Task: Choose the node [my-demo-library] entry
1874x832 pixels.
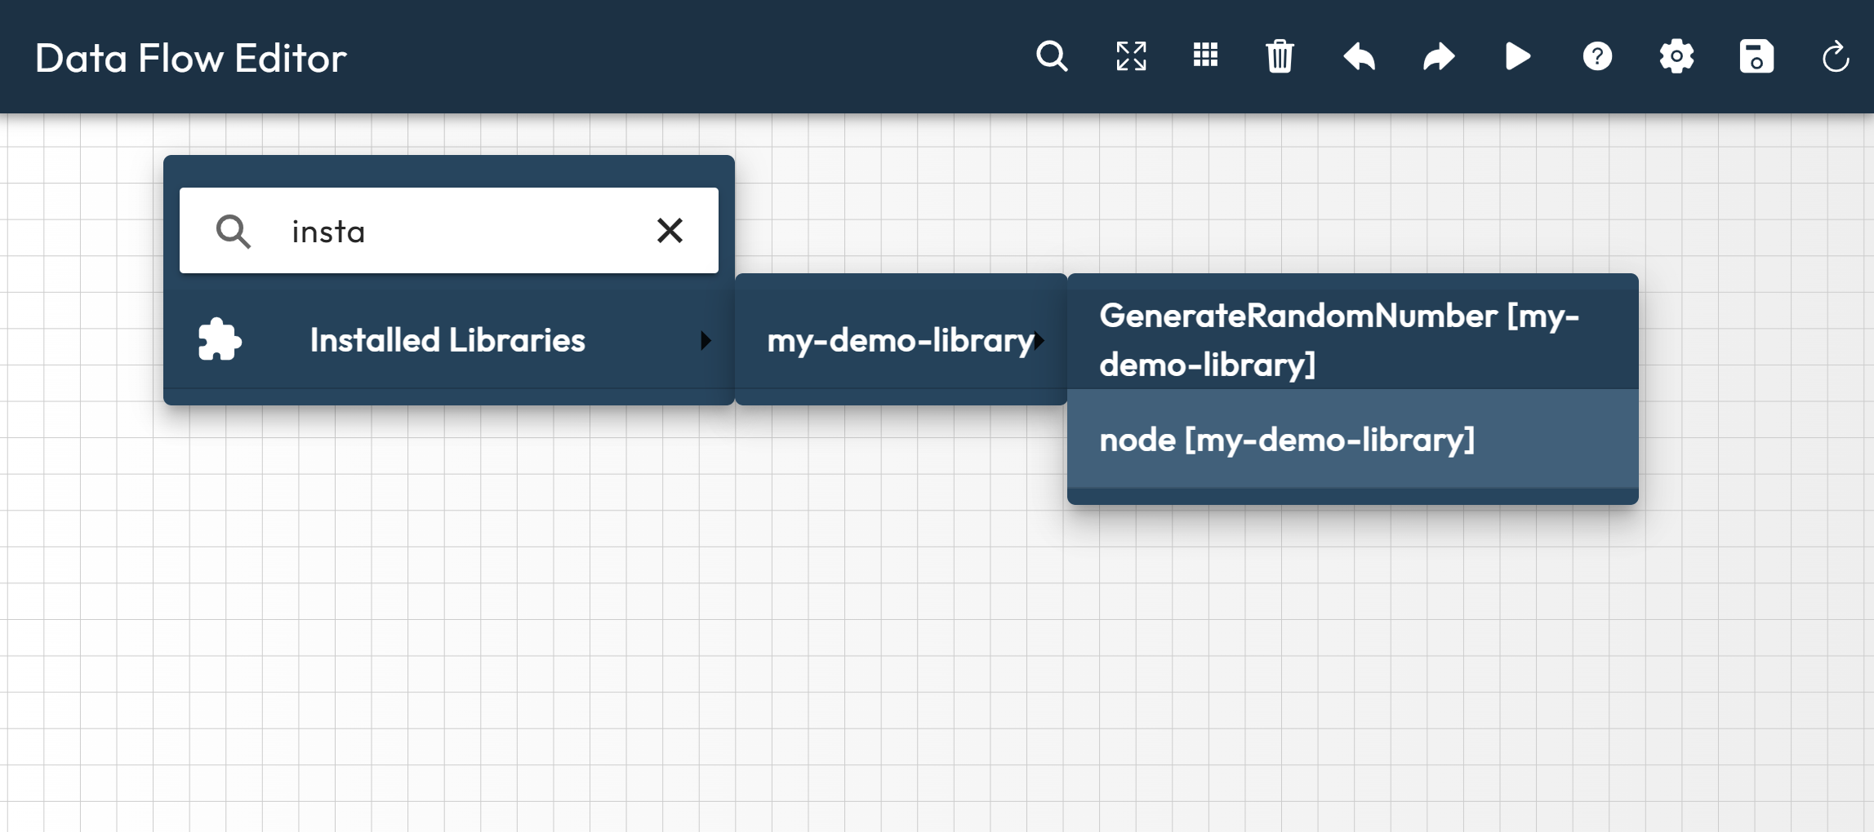Action: pyautogui.click(x=1287, y=440)
